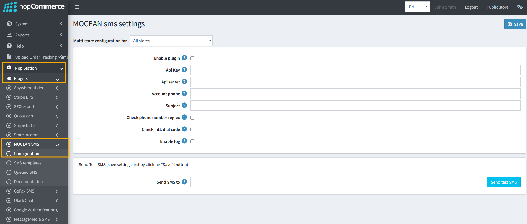Focus the Subject input field
The width and height of the screenshot is (527, 224).
click(x=355, y=106)
